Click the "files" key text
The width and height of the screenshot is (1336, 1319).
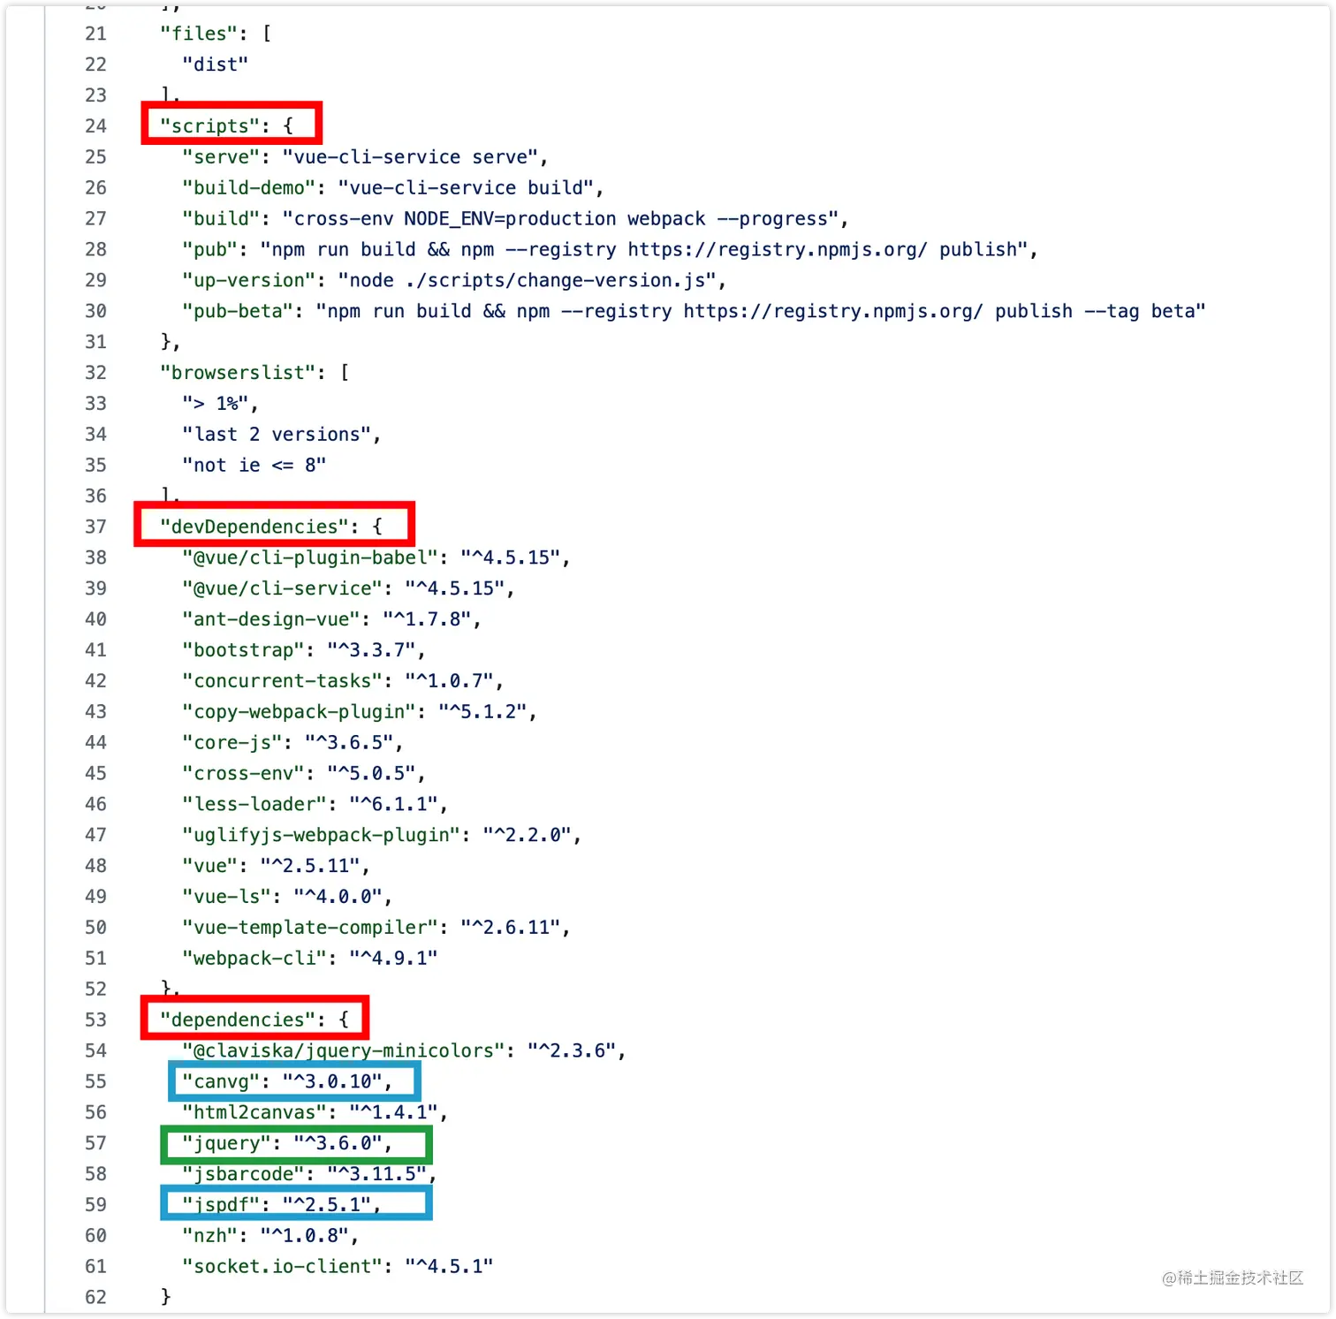coord(199,34)
